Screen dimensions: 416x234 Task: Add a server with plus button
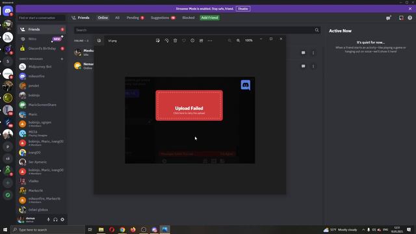point(8,183)
